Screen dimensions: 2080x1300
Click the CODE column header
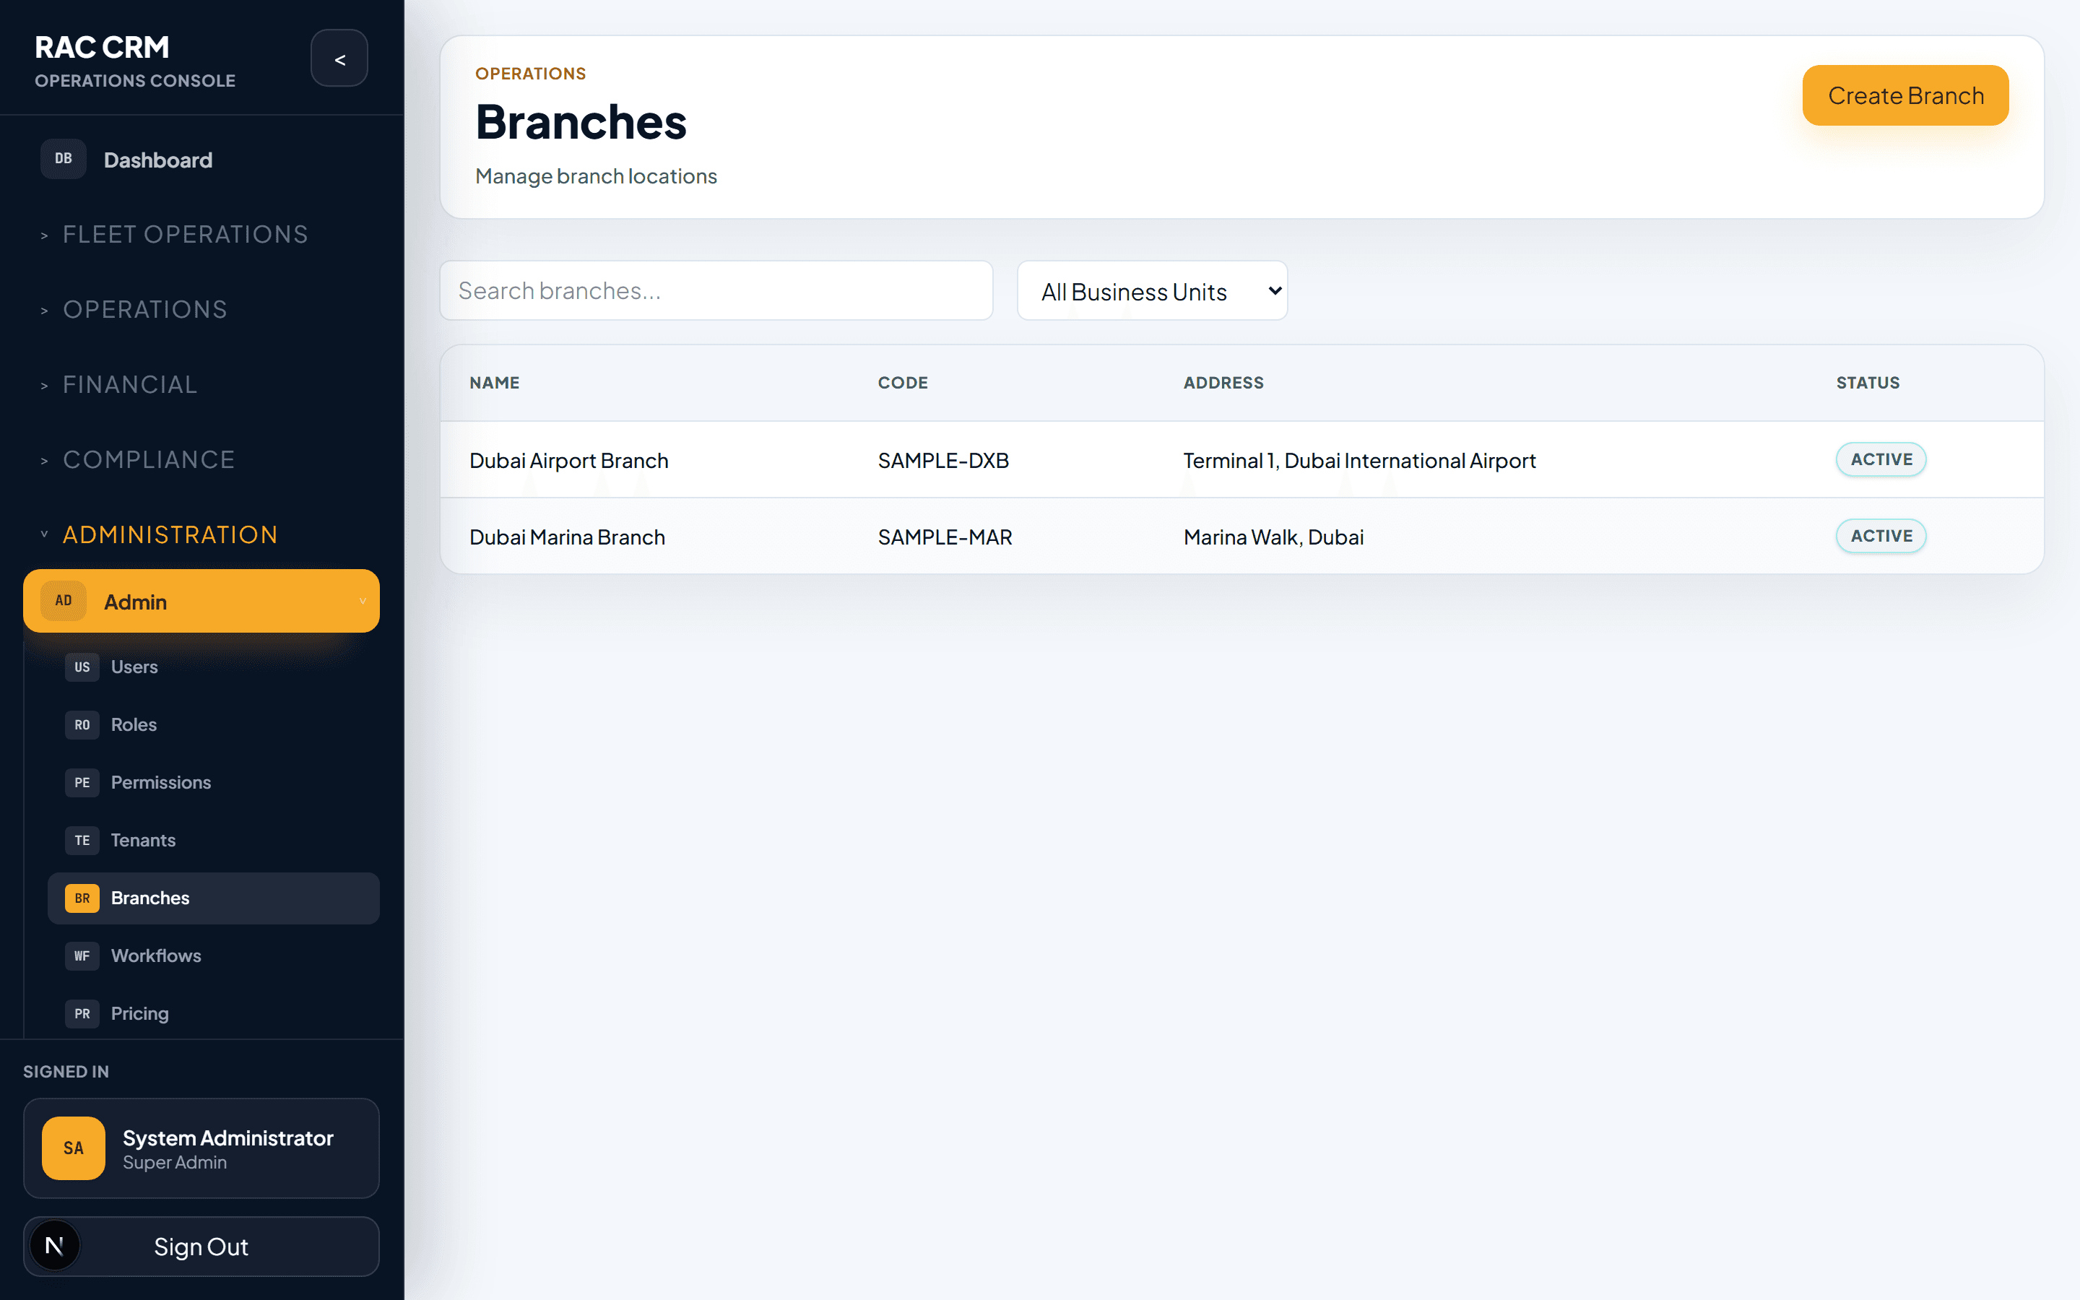click(x=903, y=383)
